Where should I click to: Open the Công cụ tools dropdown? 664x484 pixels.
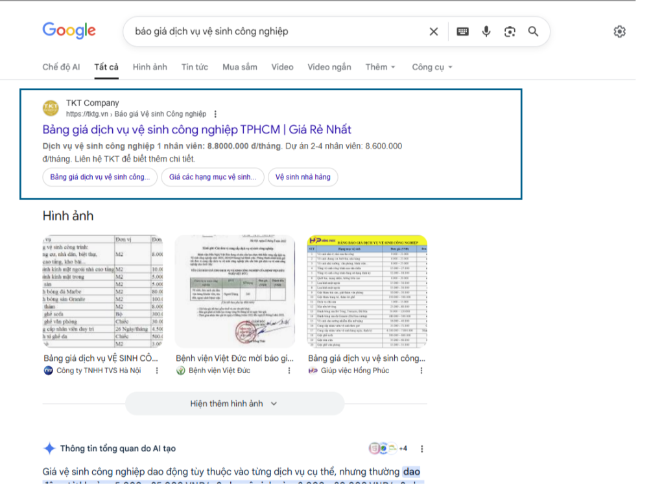(x=432, y=67)
